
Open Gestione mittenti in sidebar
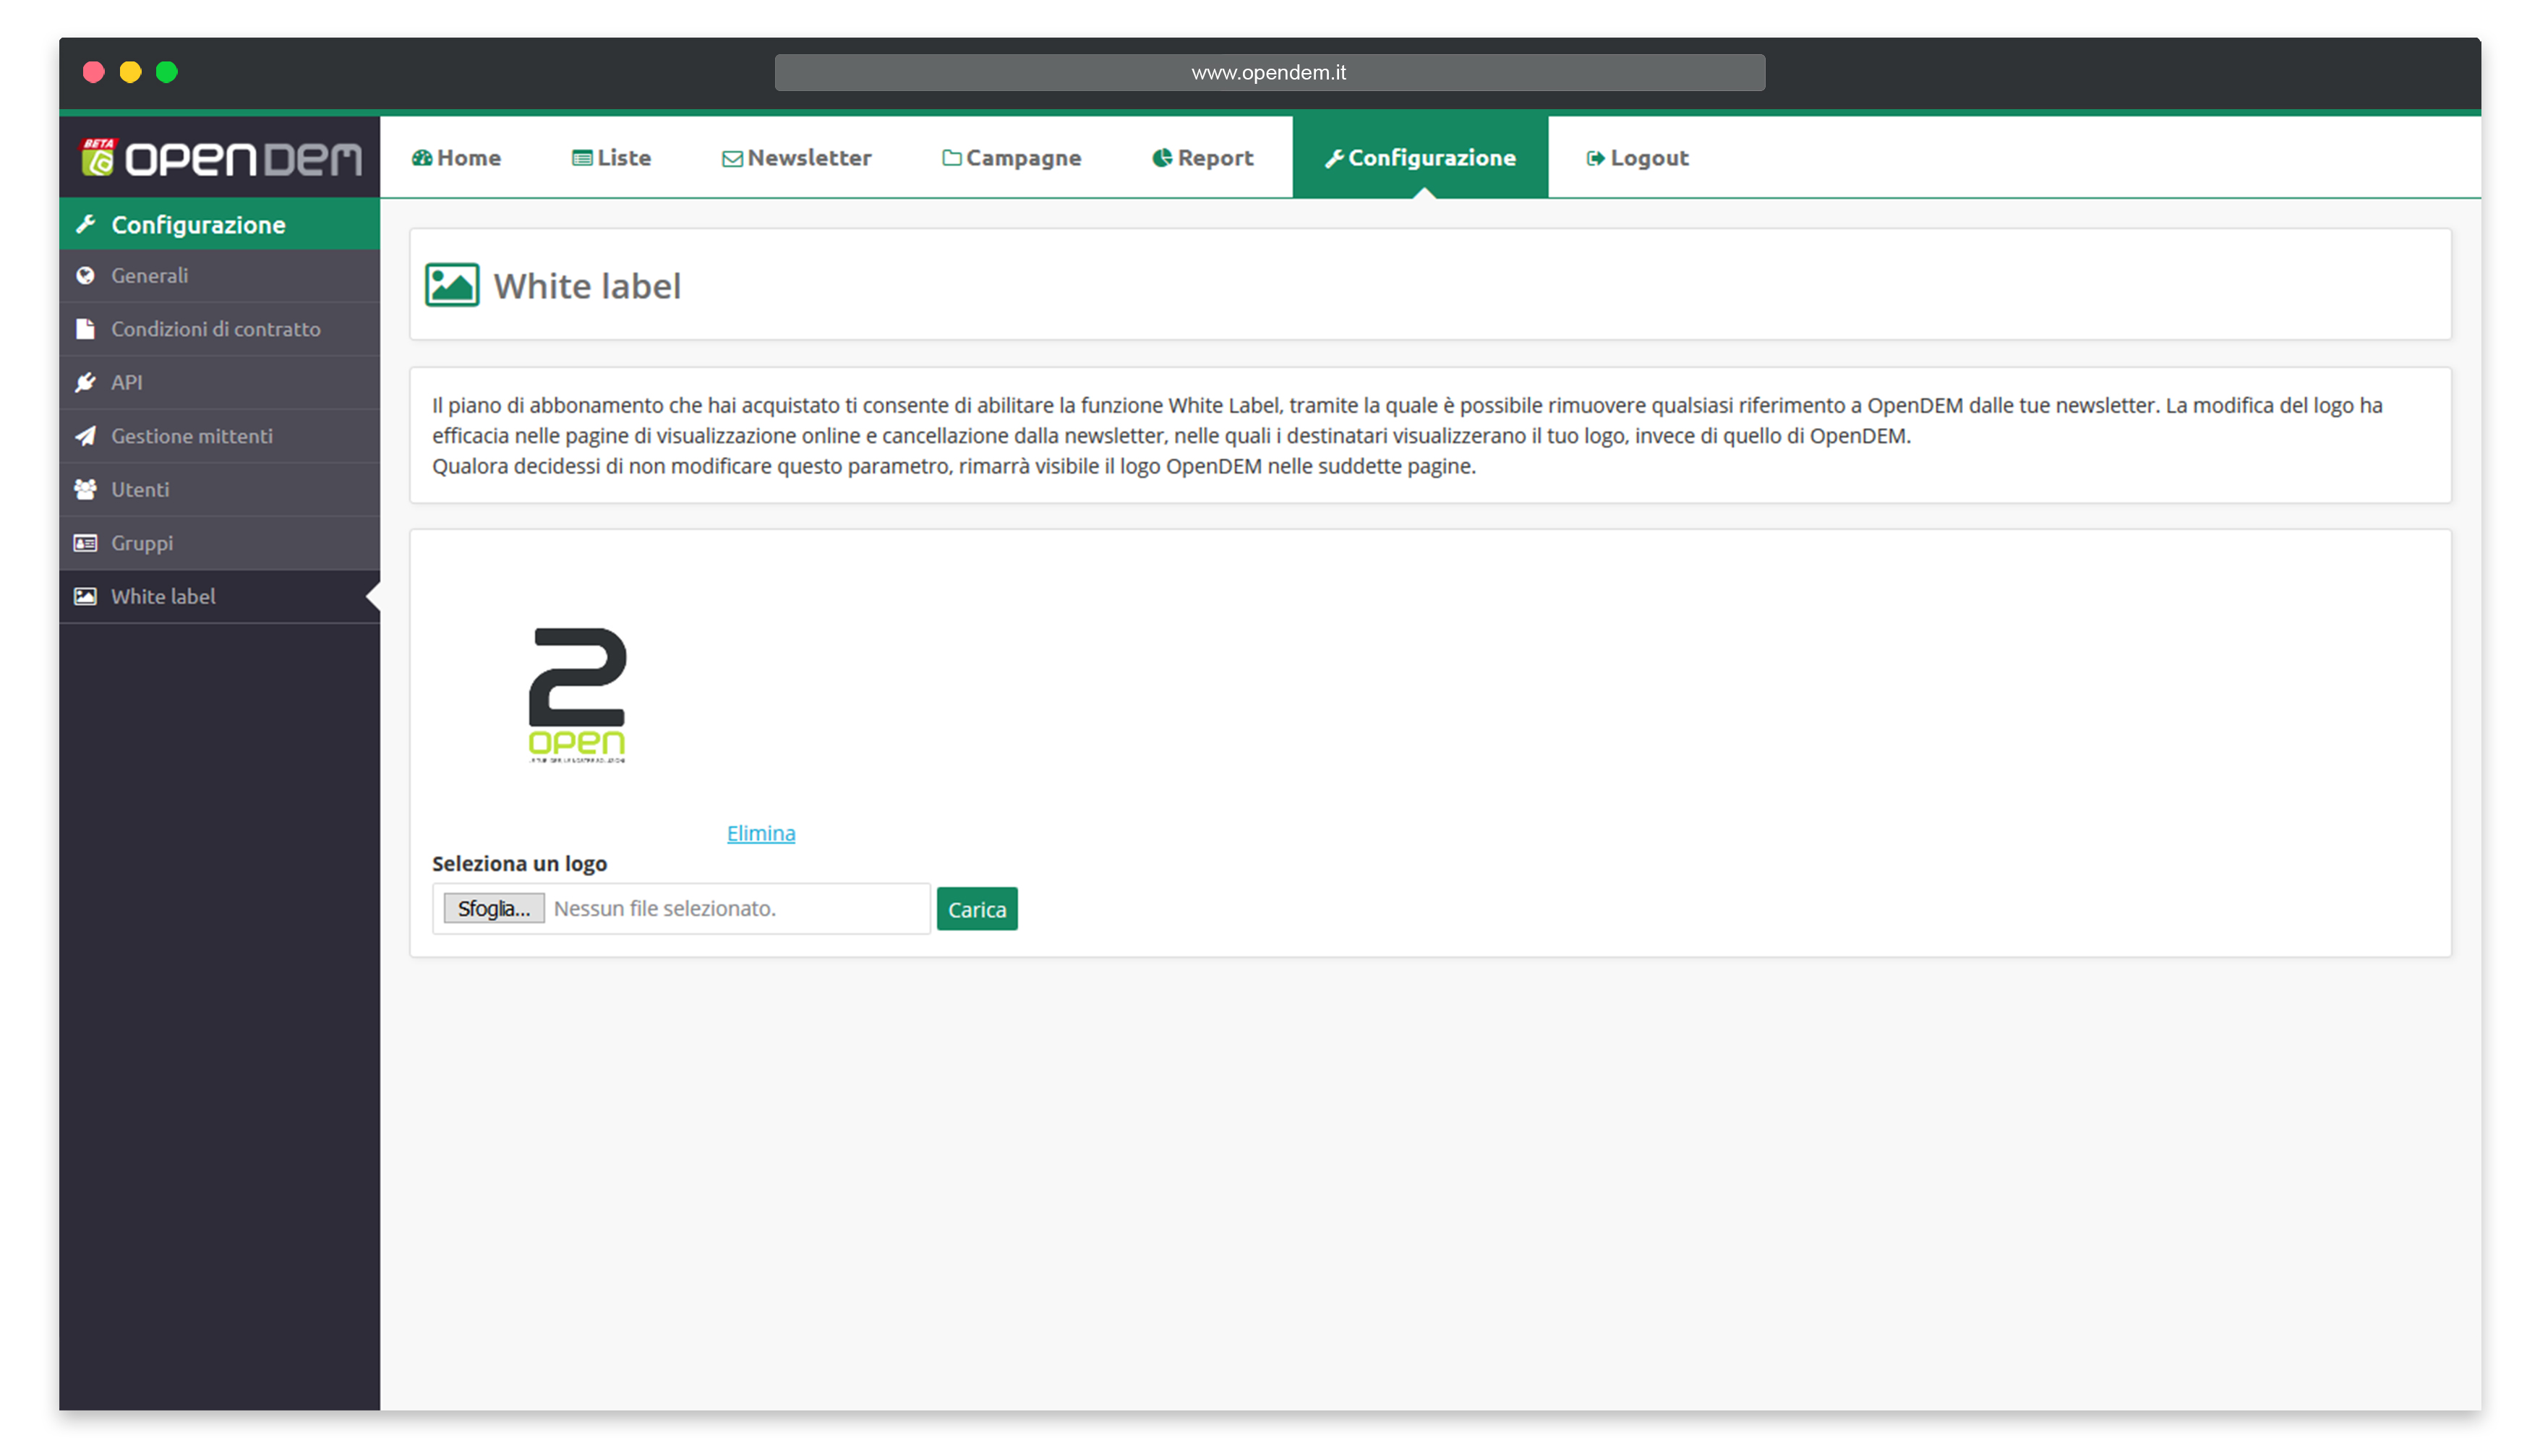point(220,436)
